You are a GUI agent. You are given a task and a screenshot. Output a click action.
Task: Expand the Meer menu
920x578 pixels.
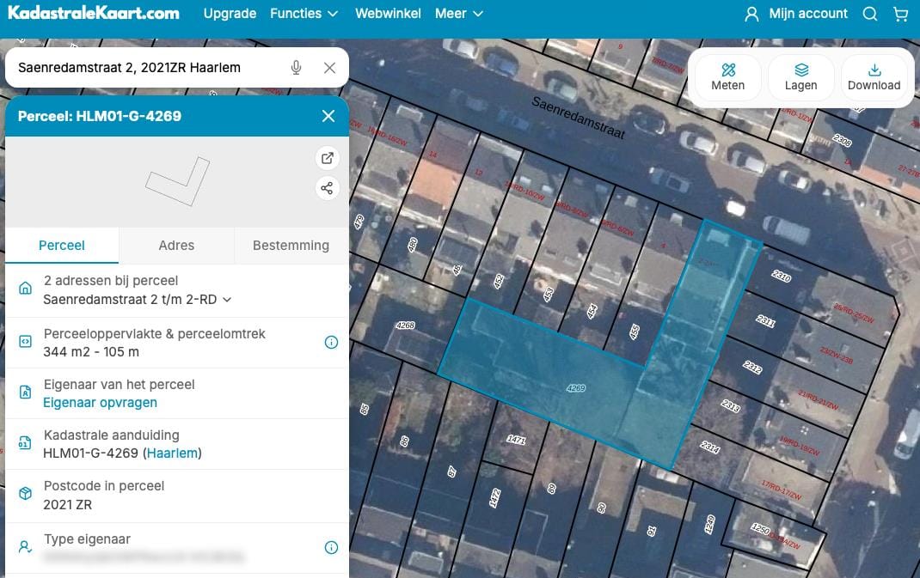click(x=458, y=14)
